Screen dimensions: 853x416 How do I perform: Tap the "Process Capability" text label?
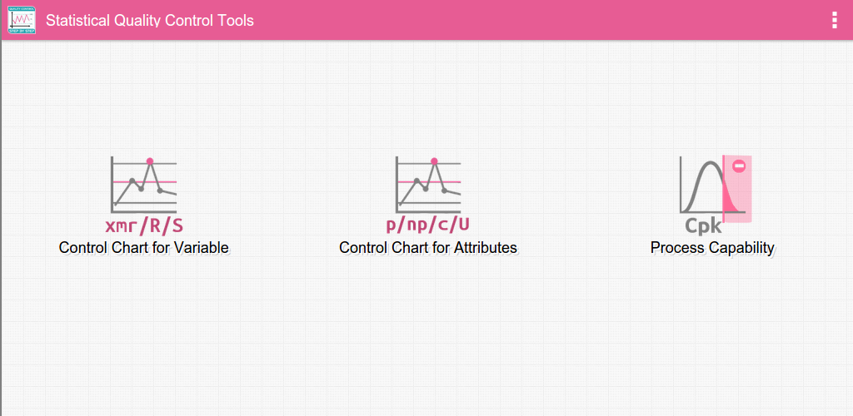pos(712,248)
